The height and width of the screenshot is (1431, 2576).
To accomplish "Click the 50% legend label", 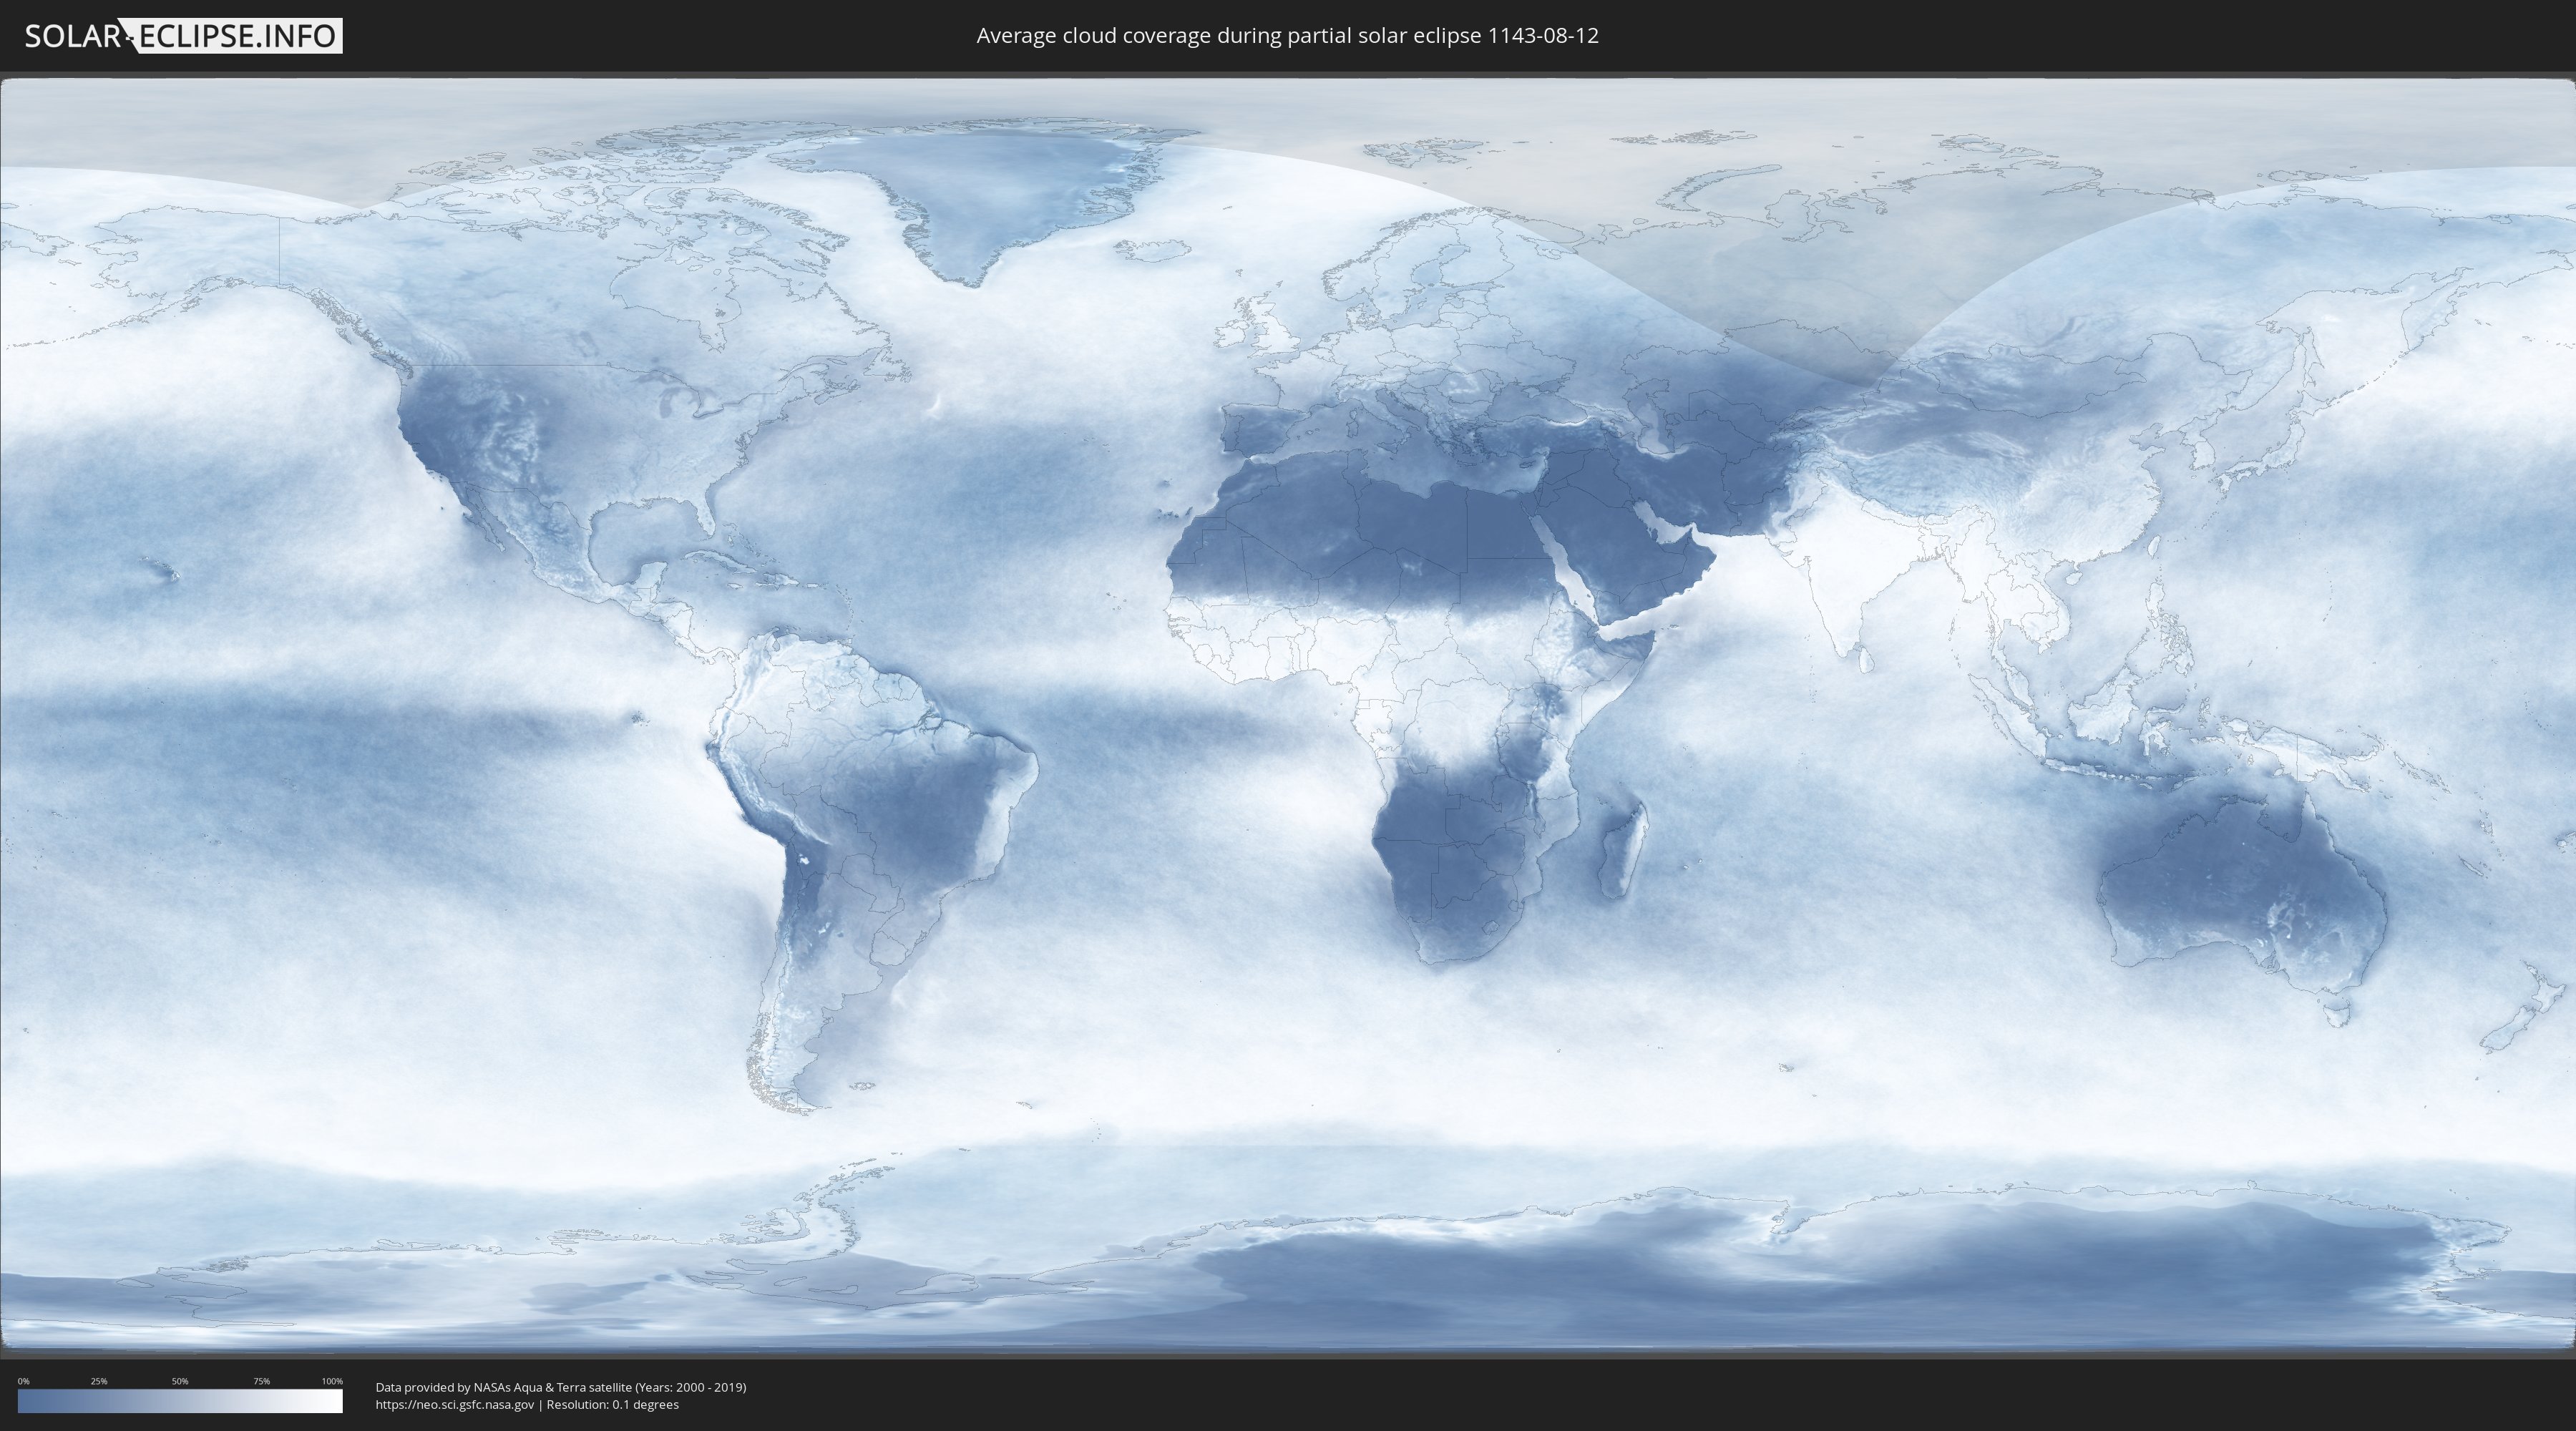I will tap(180, 1381).
